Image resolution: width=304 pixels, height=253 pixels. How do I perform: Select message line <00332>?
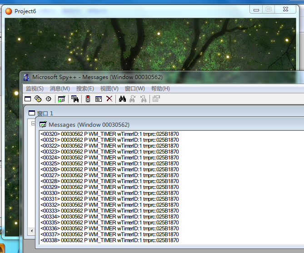click(x=110, y=205)
